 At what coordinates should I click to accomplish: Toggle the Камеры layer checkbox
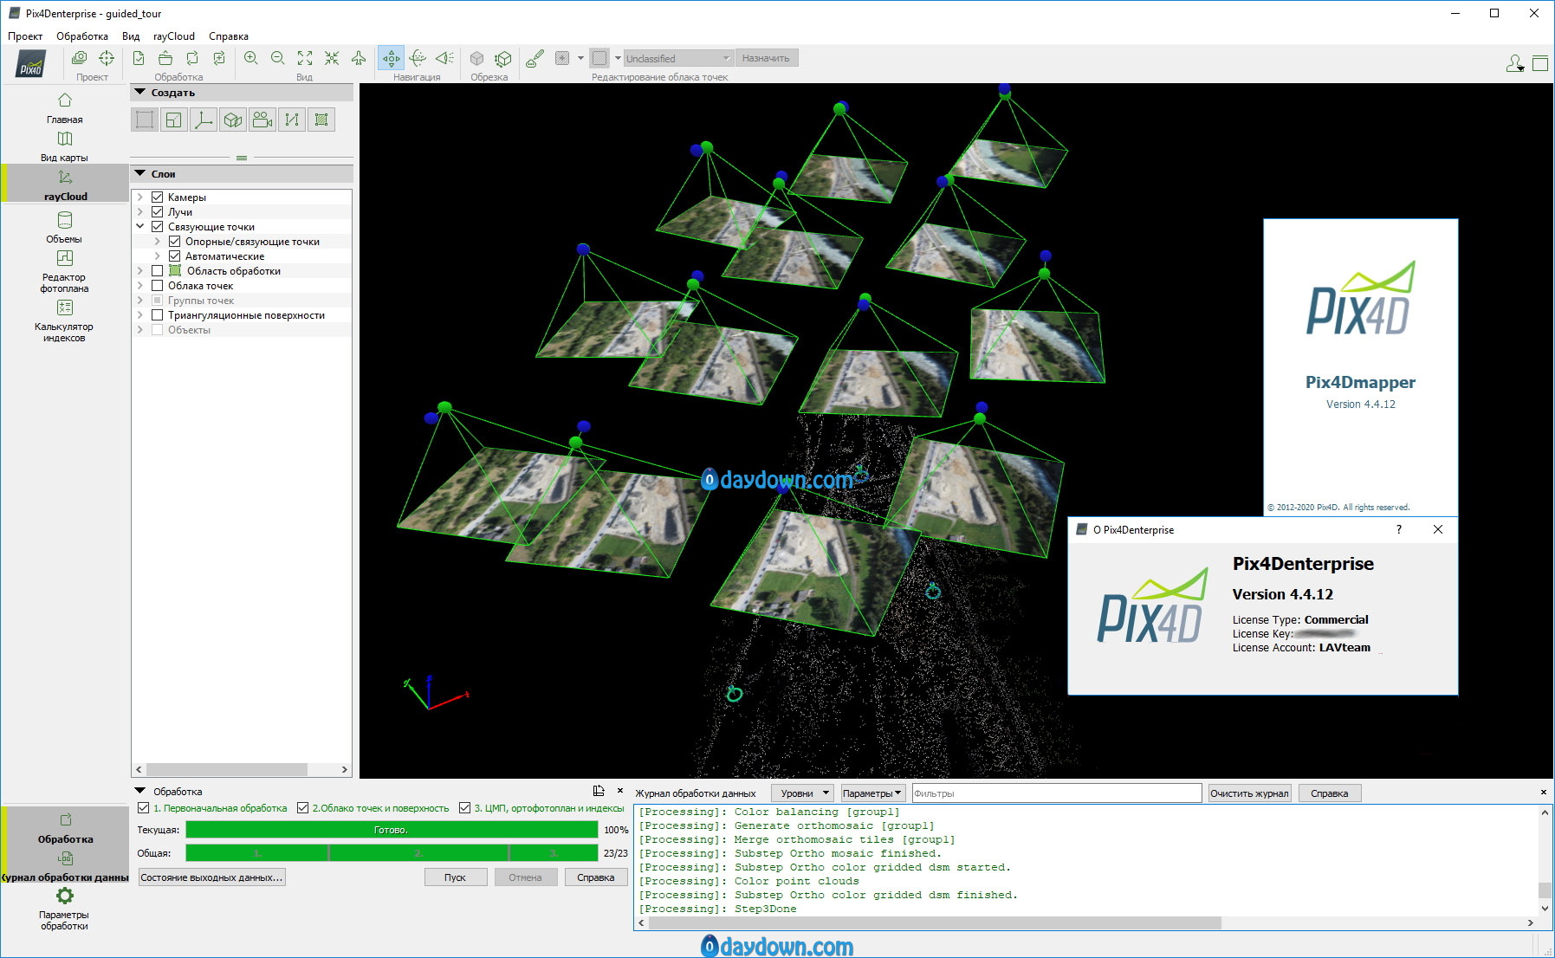(158, 197)
